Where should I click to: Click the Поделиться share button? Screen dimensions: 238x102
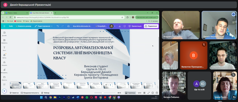click(x=151, y=26)
